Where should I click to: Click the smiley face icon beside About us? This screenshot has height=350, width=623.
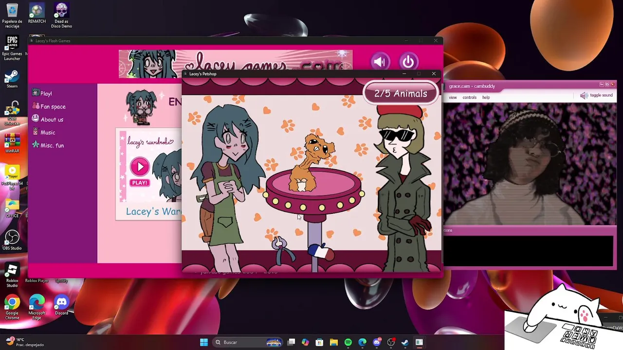pos(35,119)
